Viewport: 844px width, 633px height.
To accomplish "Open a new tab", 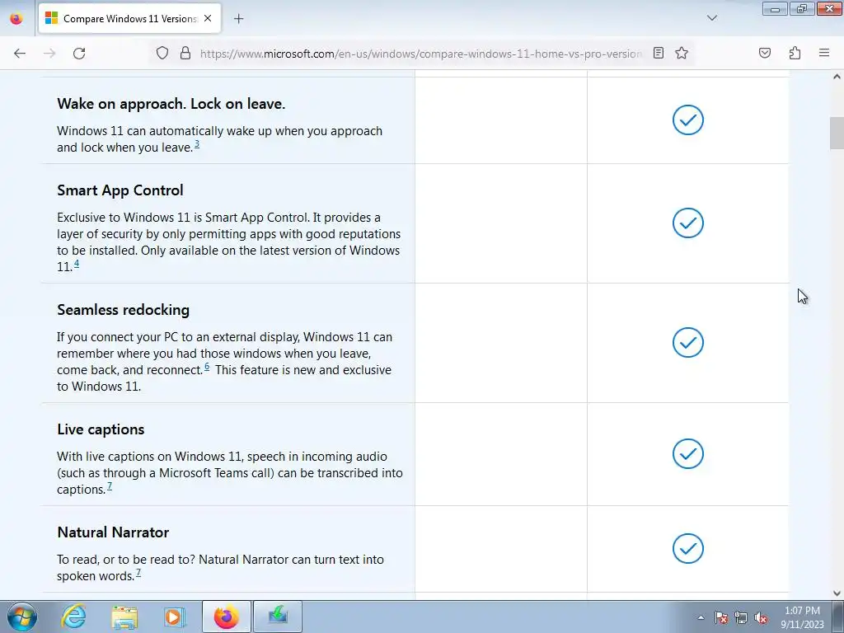I will (x=238, y=19).
